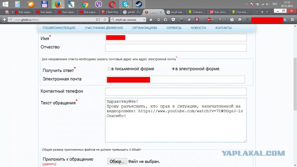Switch to Firefox in the taskbar
Viewport: 297px width, 167px height.
click(x=58, y=4)
